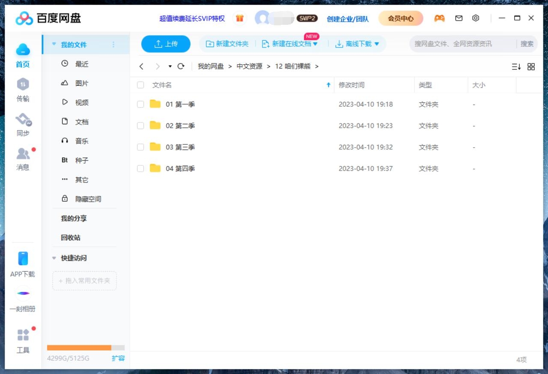Open the 同步 sync sidebar icon
548x374 pixels.
pos(23,120)
